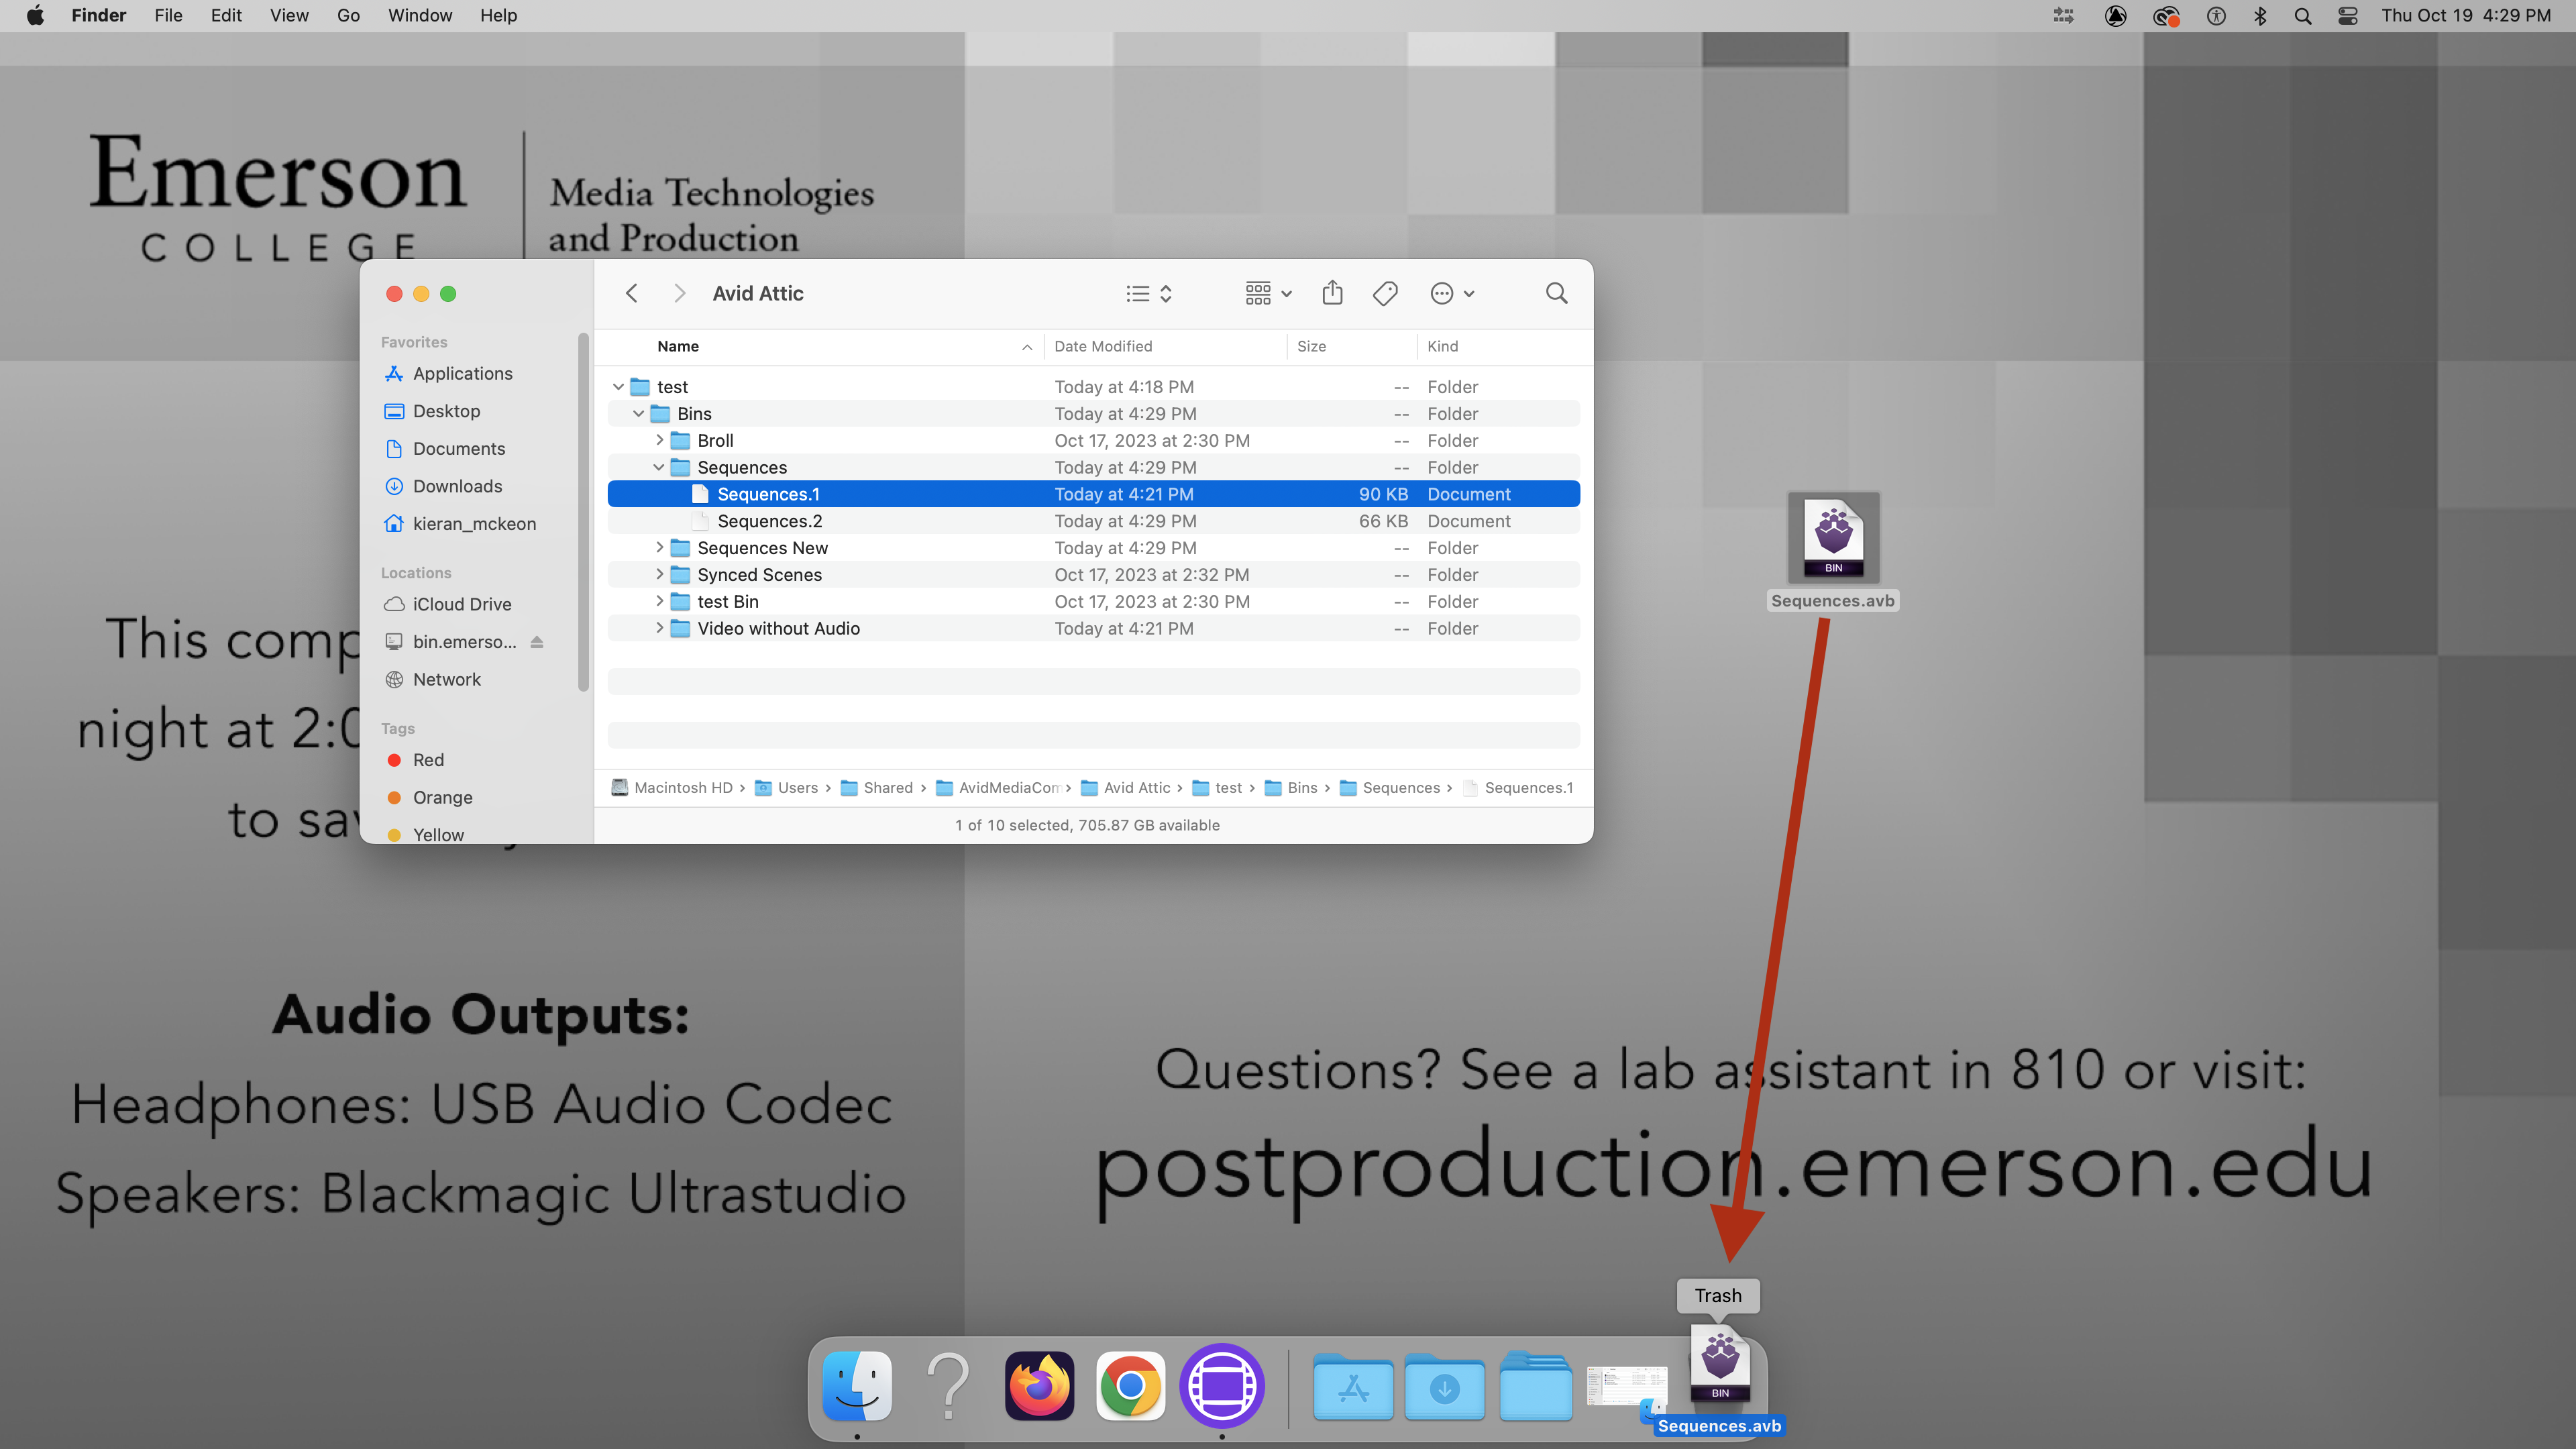Open the Edit menu
This screenshot has width=2576, height=1449.
[226, 15]
